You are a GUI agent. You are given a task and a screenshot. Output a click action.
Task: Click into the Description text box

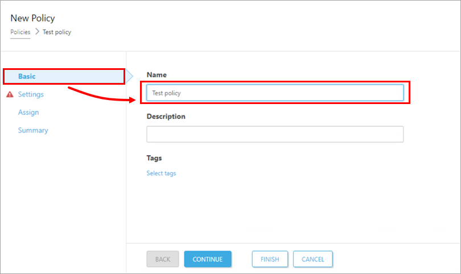[x=275, y=134]
